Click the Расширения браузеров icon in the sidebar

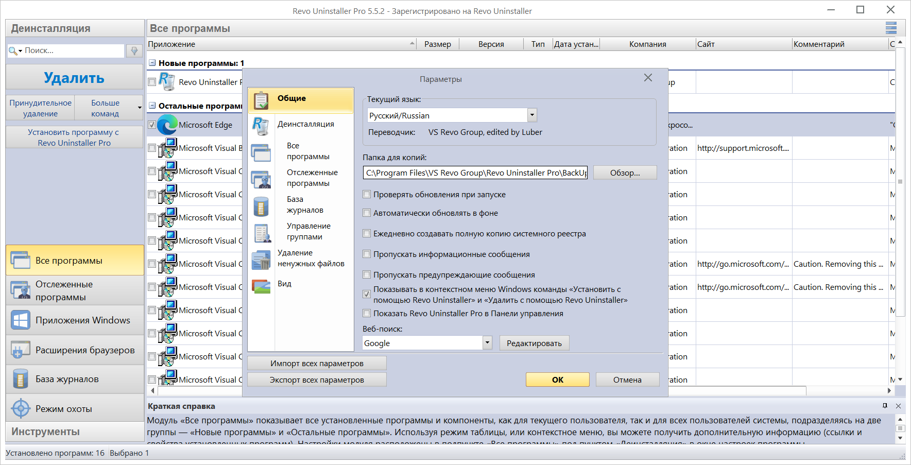point(20,350)
